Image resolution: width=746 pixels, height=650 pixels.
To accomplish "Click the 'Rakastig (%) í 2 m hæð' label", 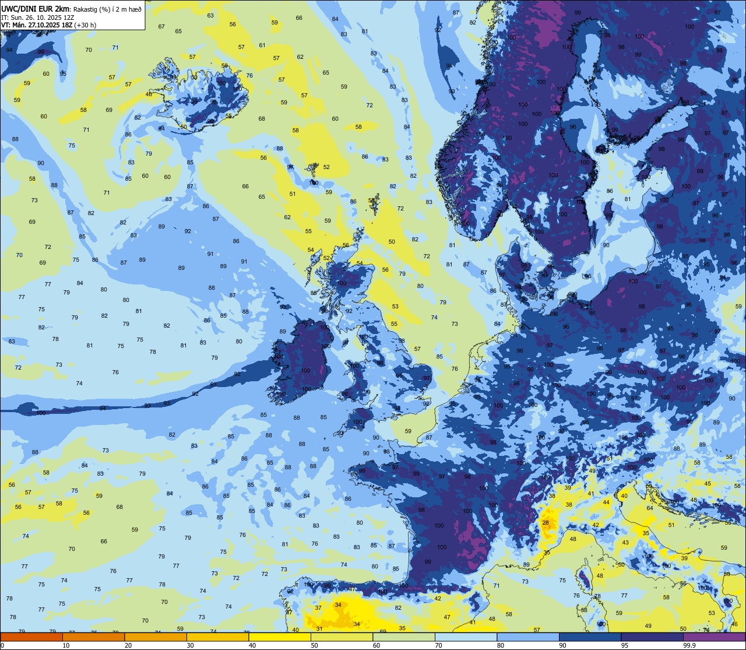I will [x=107, y=8].
